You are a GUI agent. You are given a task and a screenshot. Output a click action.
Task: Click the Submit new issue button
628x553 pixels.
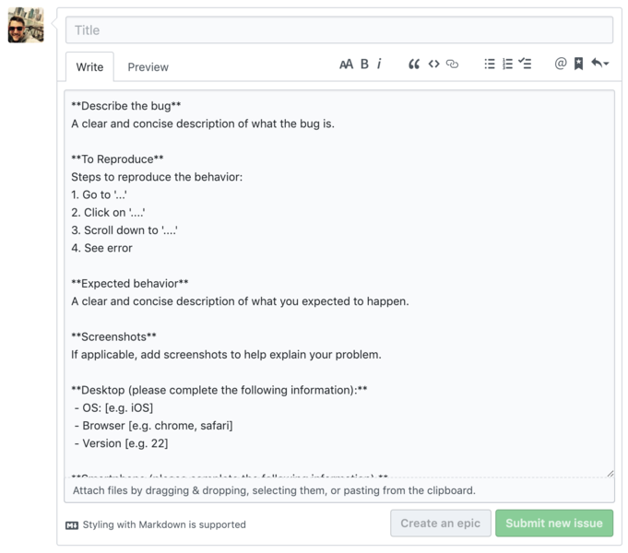pos(554,523)
